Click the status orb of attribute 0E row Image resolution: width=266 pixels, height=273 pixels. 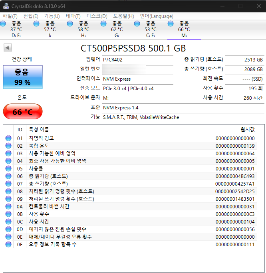pos(8,237)
